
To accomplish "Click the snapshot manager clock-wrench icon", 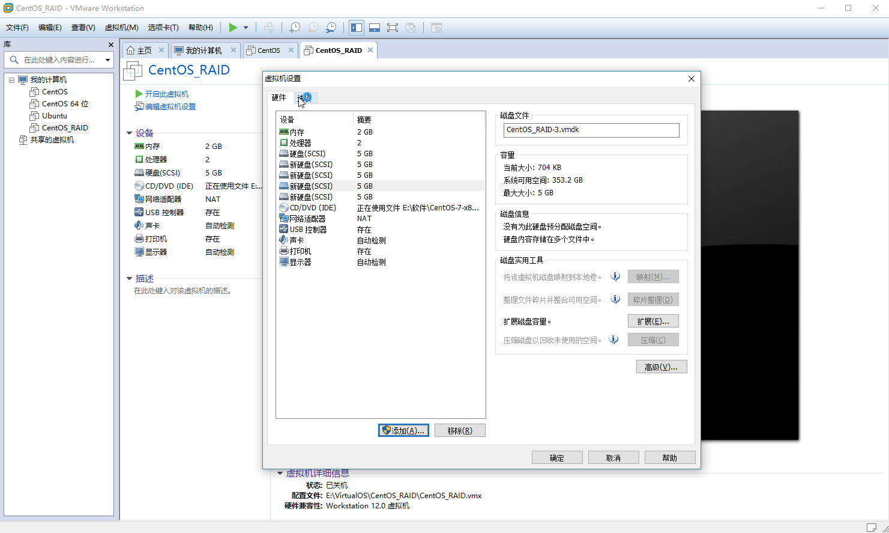I will click(x=331, y=28).
